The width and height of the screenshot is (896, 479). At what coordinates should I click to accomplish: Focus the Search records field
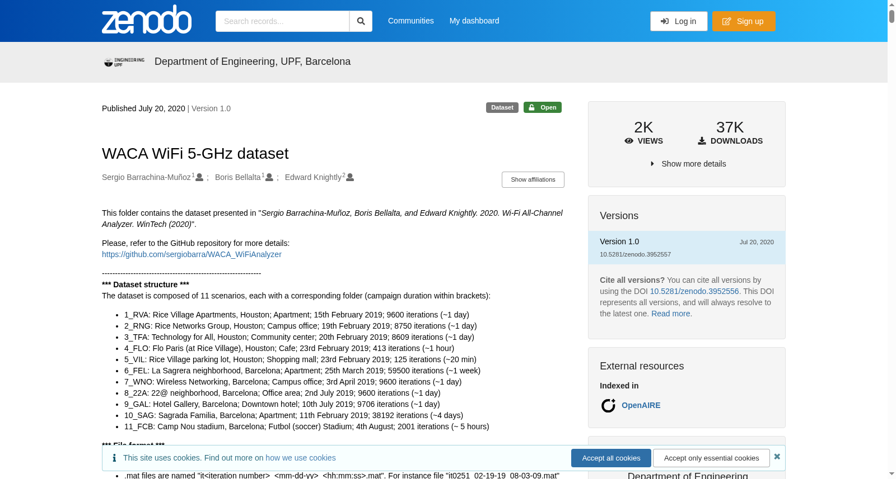click(282, 21)
